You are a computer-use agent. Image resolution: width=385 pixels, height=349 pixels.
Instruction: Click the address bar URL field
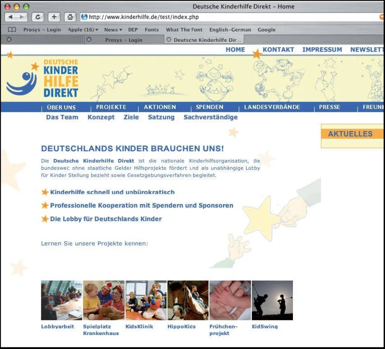(229, 17)
